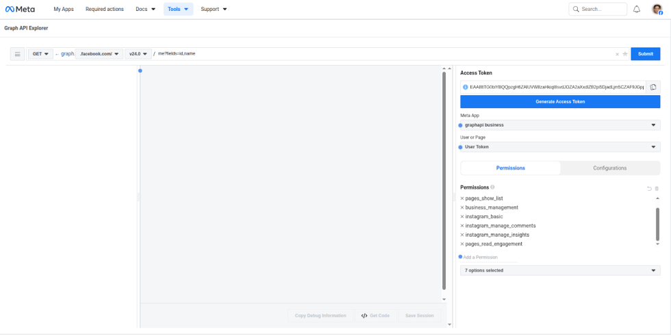Click the search magnifier icon
The height and width of the screenshot is (335, 671).
click(x=576, y=9)
